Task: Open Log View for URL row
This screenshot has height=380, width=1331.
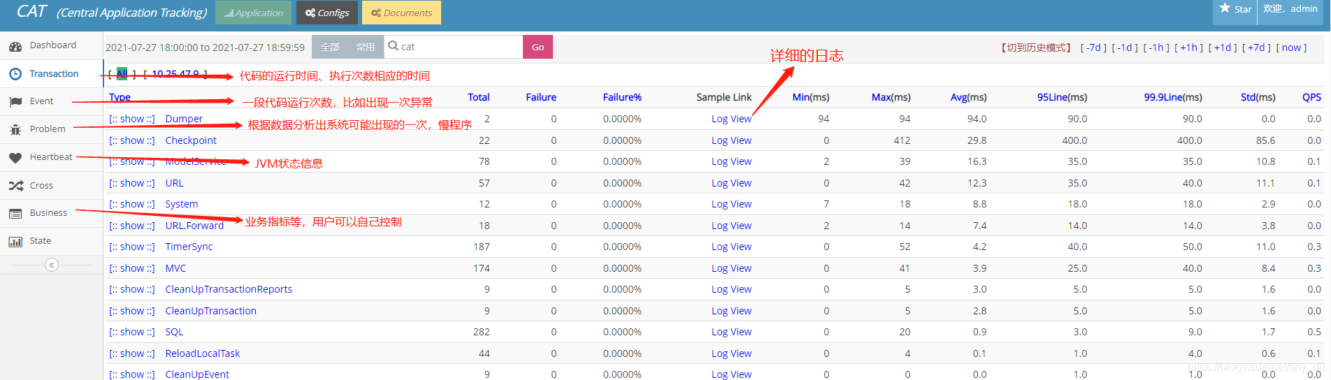Action: tap(731, 183)
